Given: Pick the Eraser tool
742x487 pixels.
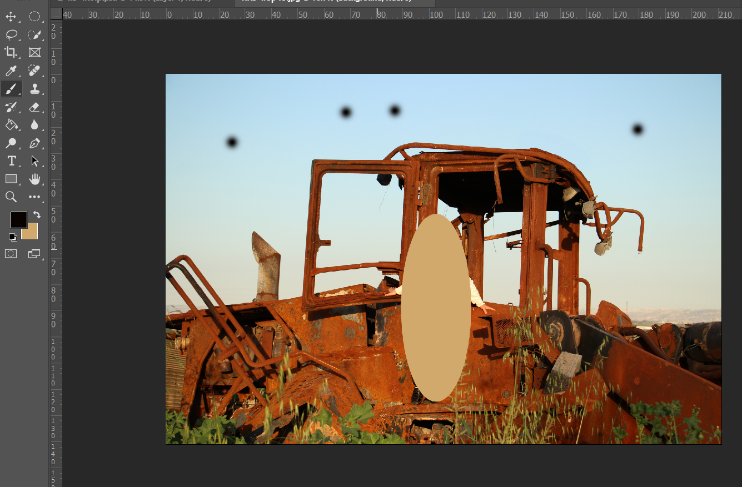Looking at the screenshot, I should coord(34,107).
